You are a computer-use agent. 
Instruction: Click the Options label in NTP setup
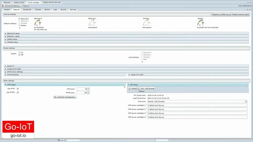tap(142, 91)
